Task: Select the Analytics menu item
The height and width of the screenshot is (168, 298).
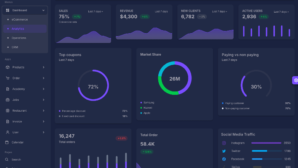Action: click(18, 29)
